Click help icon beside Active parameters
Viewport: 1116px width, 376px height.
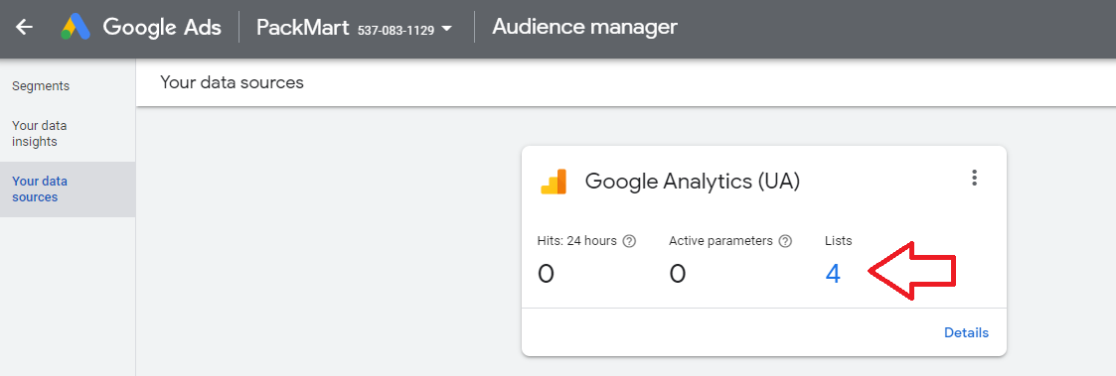pos(785,241)
